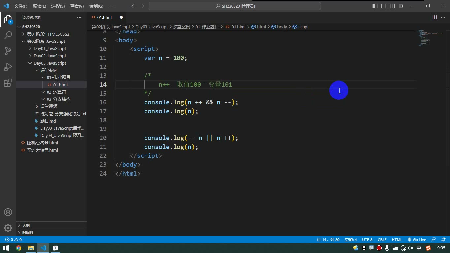The width and height of the screenshot is (450, 253).
Task: Open the Source Control view
Action: [8, 51]
